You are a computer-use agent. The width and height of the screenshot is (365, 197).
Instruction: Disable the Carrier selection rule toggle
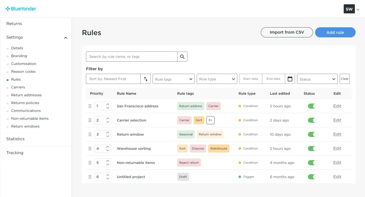313,120
